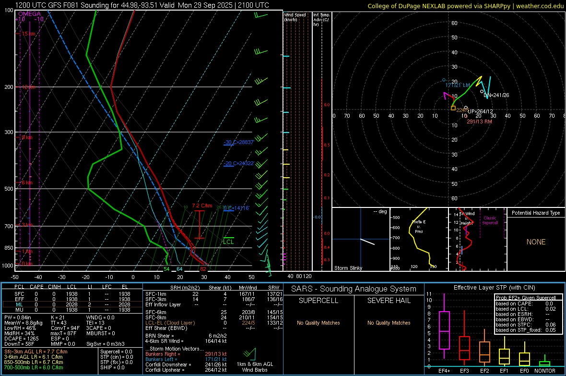
Task: Click the green surface dewpoint value 54
Action: [166, 269]
